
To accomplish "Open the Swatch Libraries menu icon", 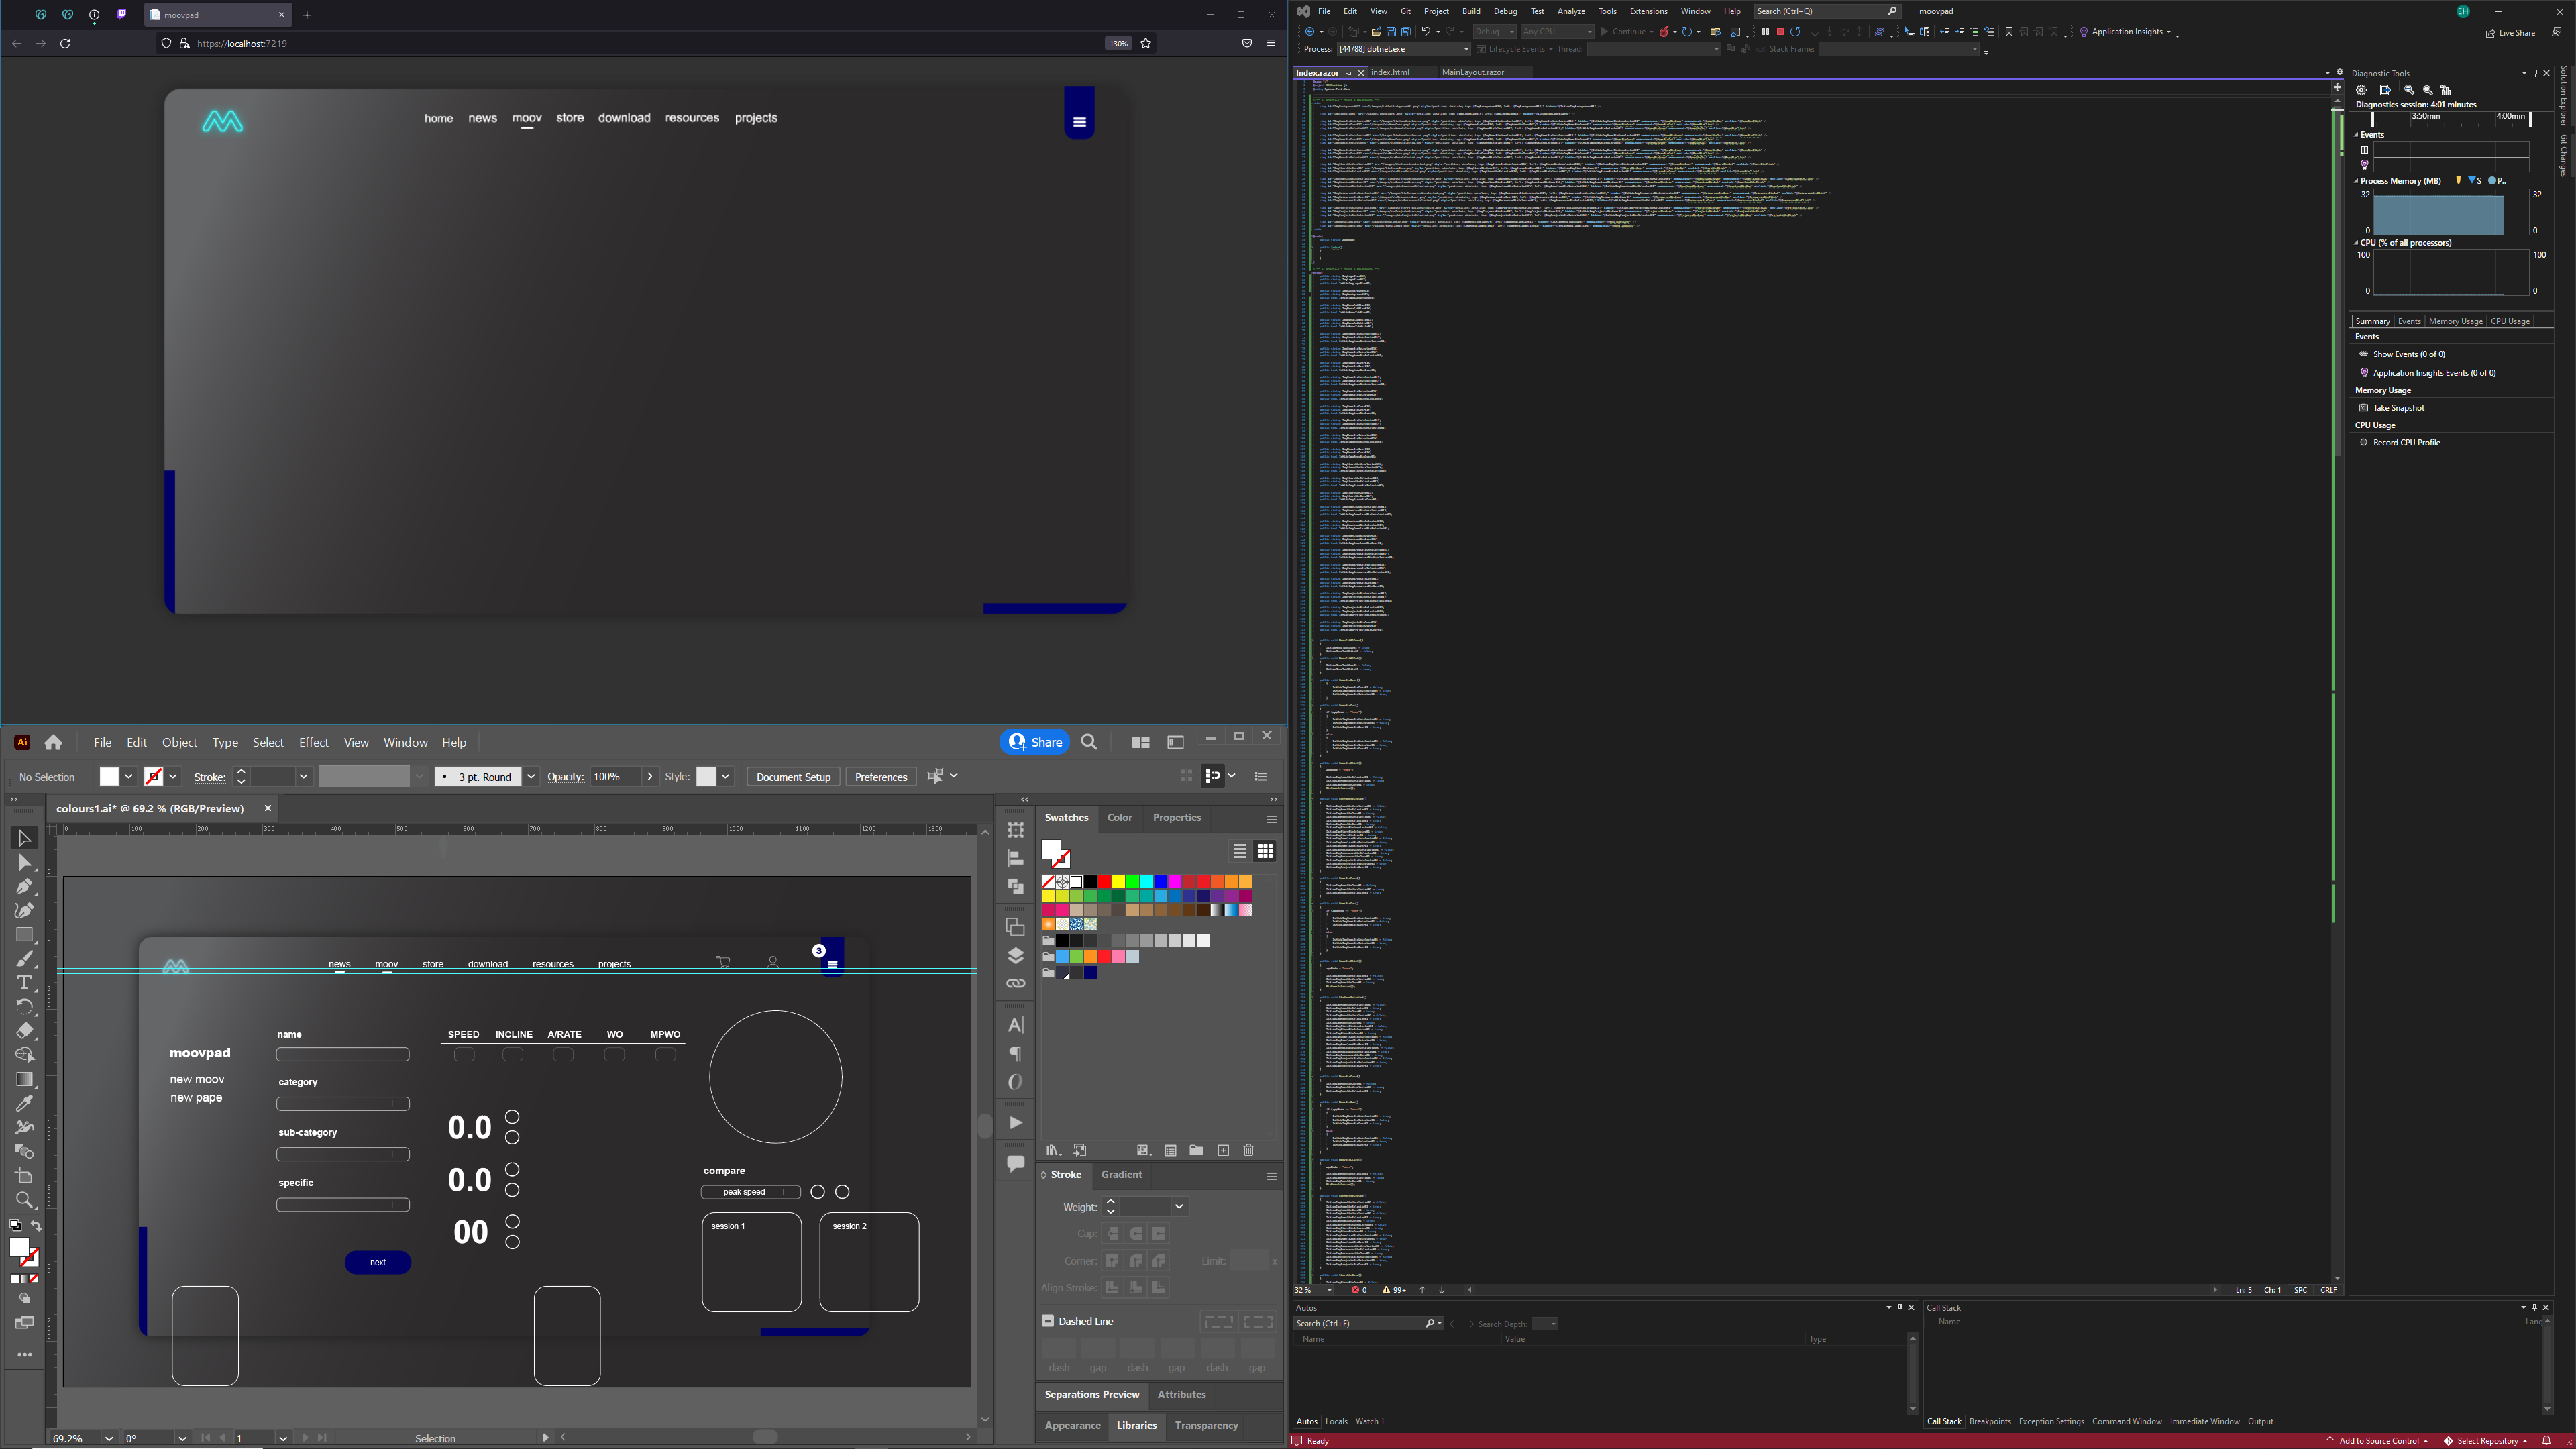I will pyautogui.click(x=1052, y=1150).
